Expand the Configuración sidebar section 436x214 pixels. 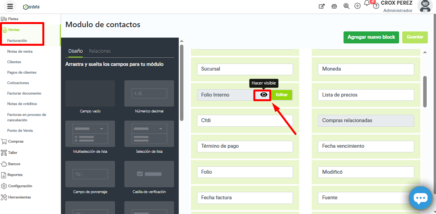[x=20, y=186]
